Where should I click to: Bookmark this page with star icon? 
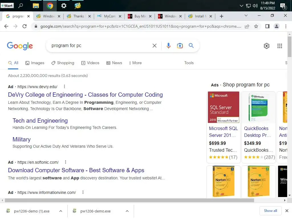[256, 26]
